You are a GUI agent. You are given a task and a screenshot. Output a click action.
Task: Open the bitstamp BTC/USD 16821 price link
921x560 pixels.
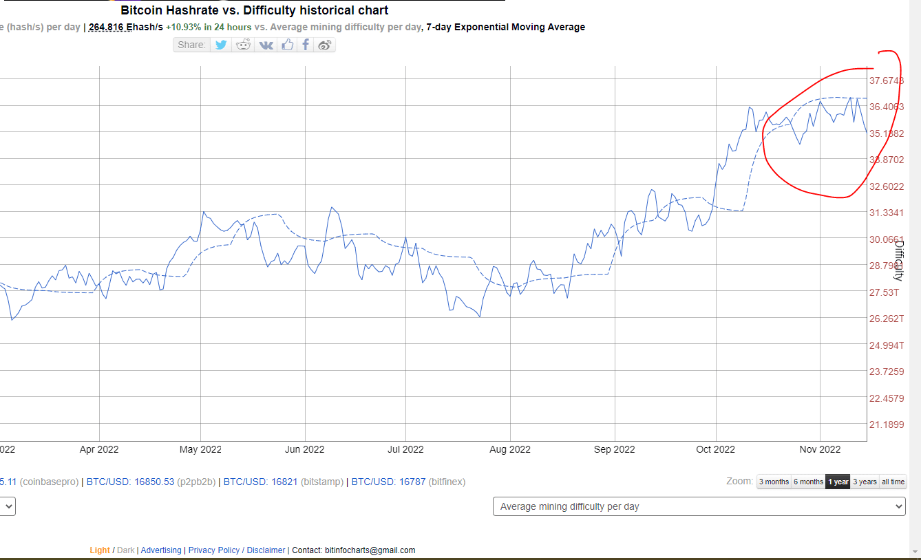260,482
